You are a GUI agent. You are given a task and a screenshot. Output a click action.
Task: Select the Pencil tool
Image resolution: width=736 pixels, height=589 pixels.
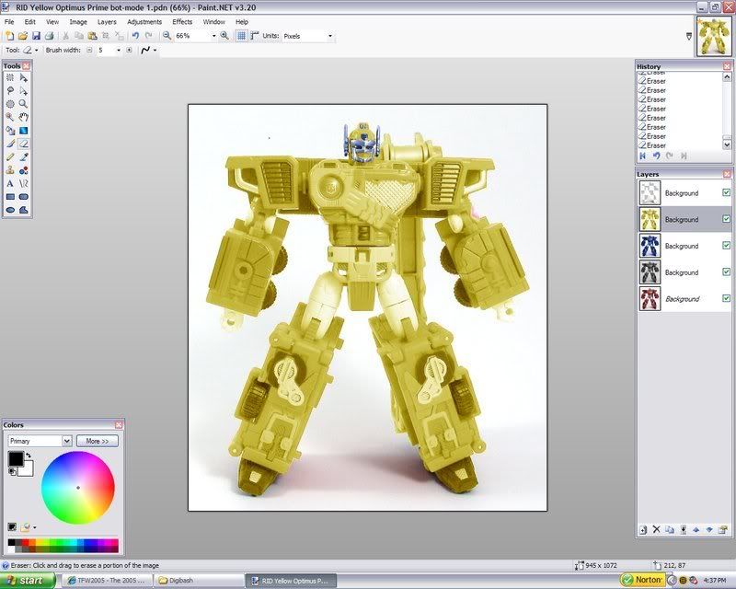[10, 156]
